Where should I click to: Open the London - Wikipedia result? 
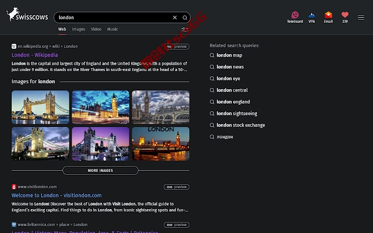click(35, 55)
